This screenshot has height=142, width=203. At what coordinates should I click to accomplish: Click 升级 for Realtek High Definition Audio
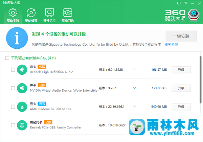click(181, 70)
